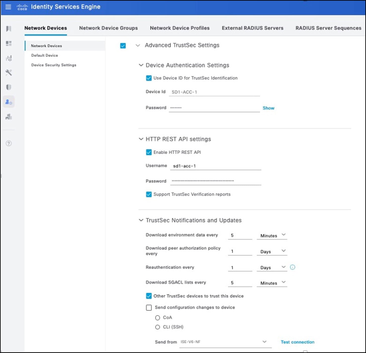Select the CoA radio button
366x353 pixels.
pyautogui.click(x=158, y=318)
